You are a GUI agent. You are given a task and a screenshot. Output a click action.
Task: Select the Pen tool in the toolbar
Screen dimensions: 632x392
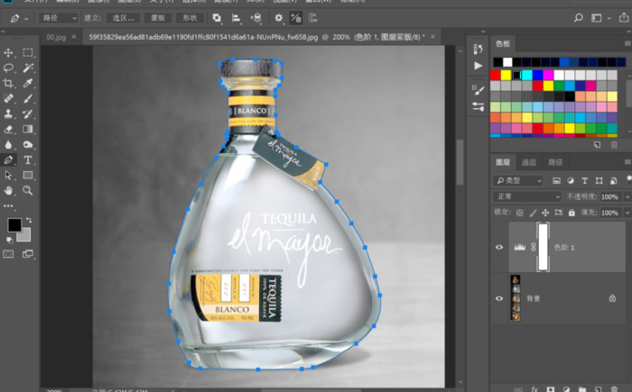[9, 160]
